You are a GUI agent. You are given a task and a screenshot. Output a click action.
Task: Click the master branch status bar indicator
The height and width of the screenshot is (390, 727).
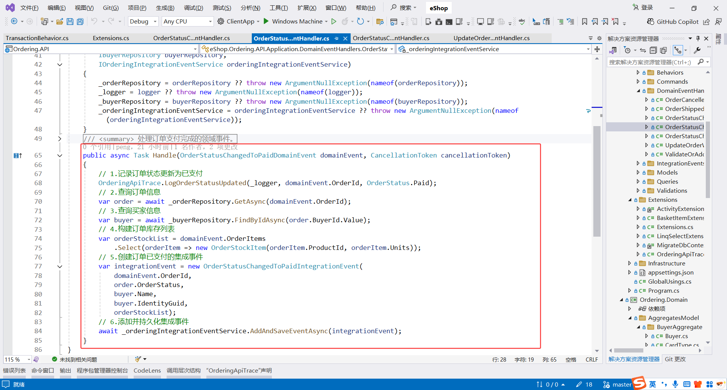(x=617, y=384)
